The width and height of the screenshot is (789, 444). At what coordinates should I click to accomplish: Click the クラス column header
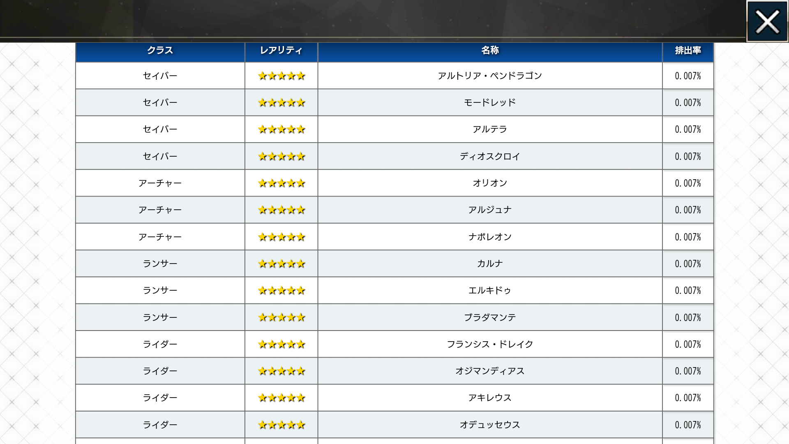pos(160,51)
